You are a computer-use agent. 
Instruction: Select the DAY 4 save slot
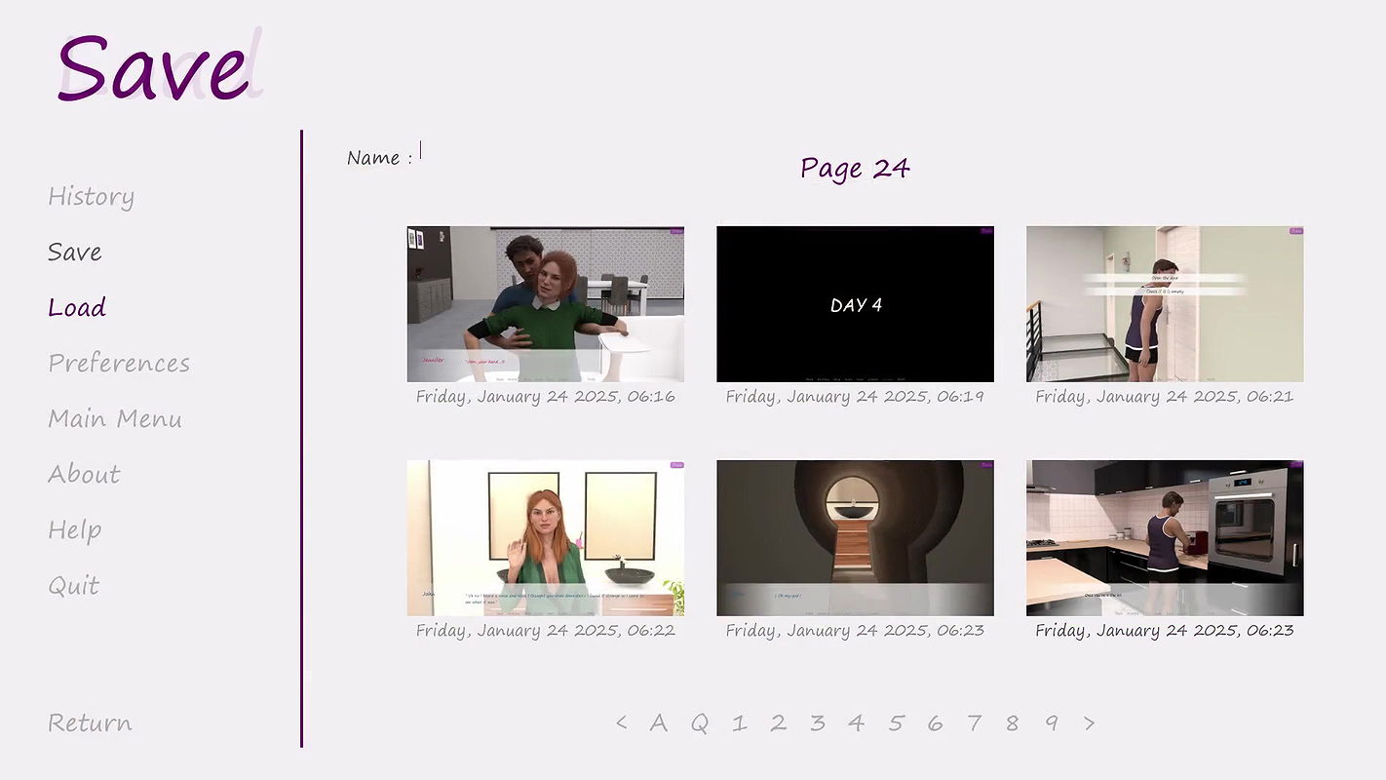pyautogui.click(x=855, y=304)
